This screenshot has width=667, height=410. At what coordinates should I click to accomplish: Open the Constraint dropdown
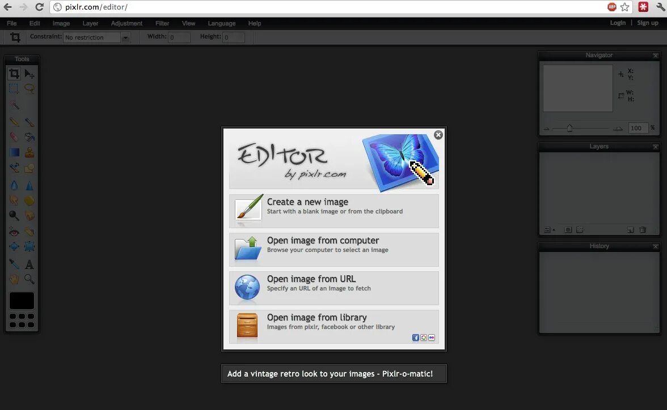pos(97,37)
